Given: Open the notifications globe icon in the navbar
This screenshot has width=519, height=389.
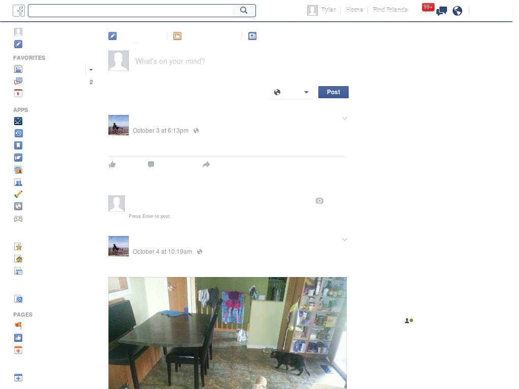Looking at the screenshot, I should click(x=457, y=10).
